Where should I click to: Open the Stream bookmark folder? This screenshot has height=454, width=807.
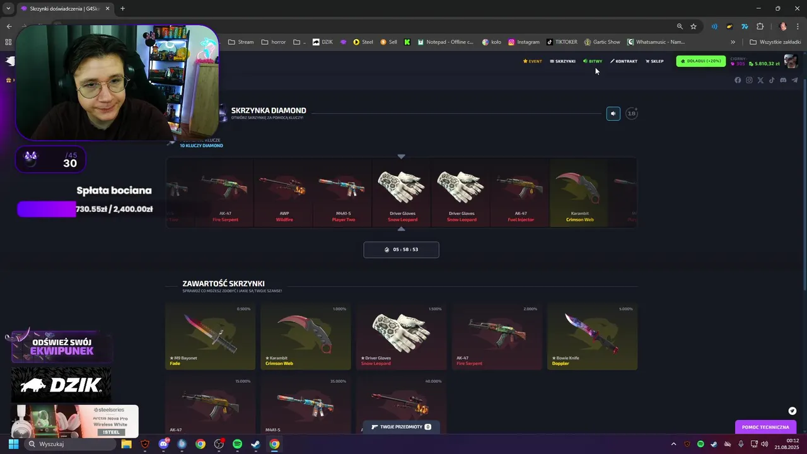tap(241, 42)
